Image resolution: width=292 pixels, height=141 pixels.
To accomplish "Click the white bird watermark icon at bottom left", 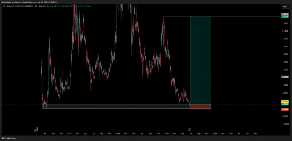I will click(36, 129).
